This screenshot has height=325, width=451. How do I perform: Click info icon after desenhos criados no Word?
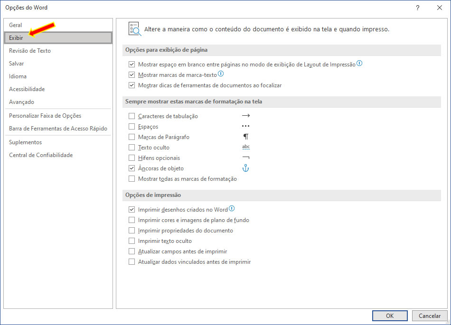pyautogui.click(x=232, y=209)
